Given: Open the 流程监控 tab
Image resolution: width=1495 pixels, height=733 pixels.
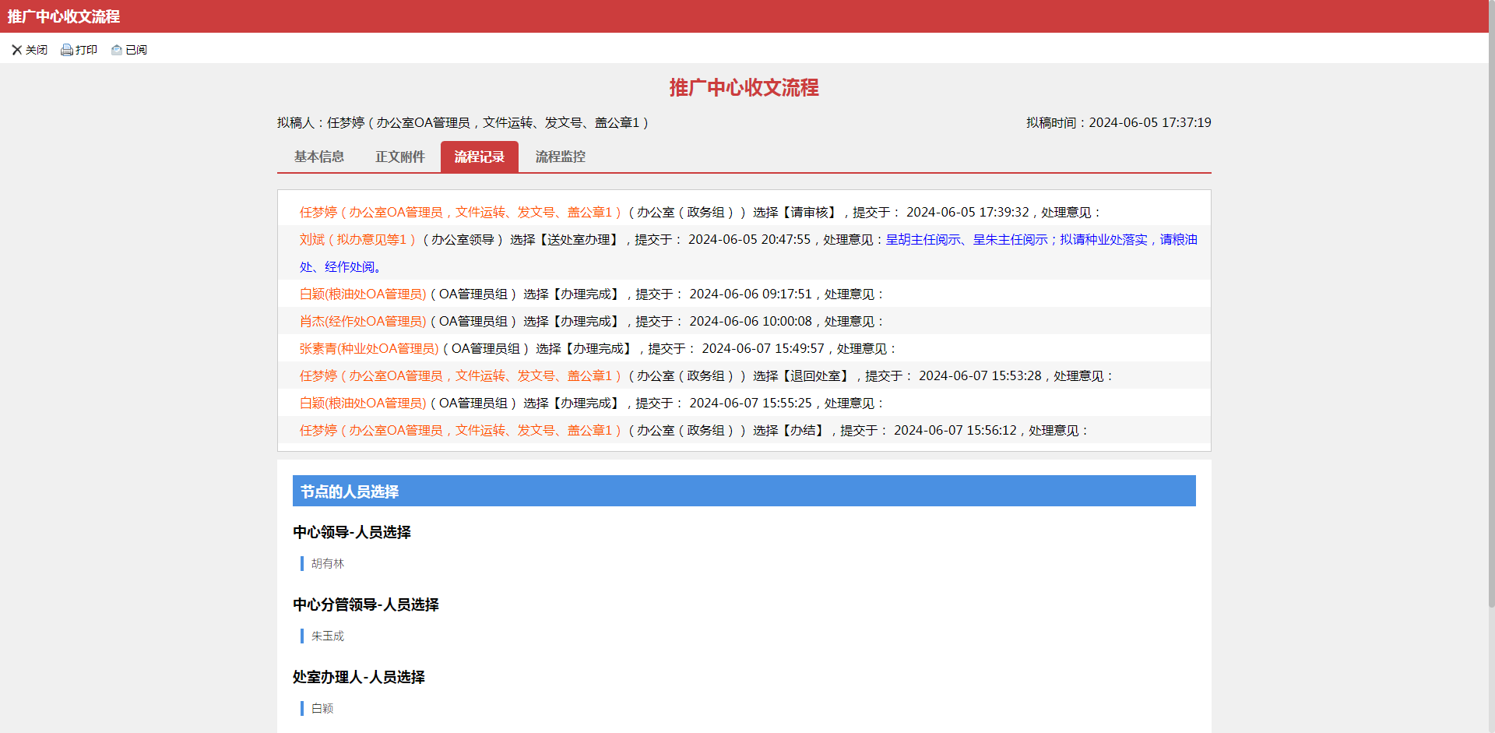Looking at the screenshot, I should point(560,157).
